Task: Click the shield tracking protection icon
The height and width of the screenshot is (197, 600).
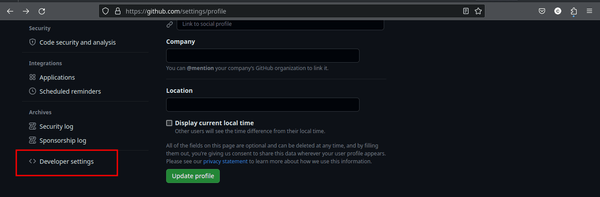Action: pyautogui.click(x=105, y=11)
